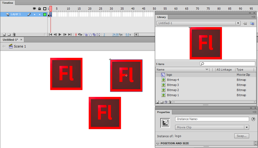Click the Instance Name input field
The width and height of the screenshot is (258, 148).
[x=212, y=119]
